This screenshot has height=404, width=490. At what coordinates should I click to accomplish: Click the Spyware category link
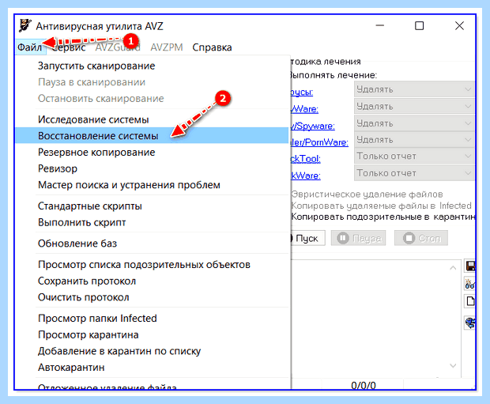(313, 126)
